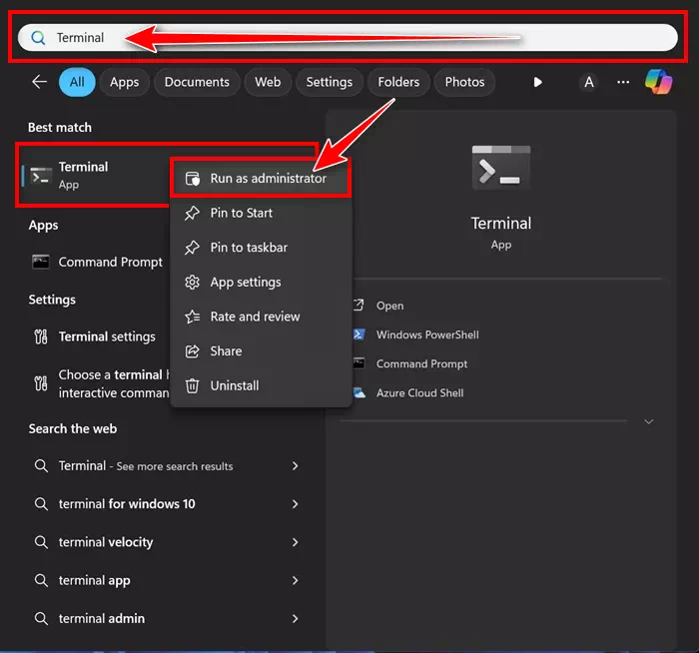Open the account avatar labeled A
Screen dimensions: 699x653
pyautogui.click(x=589, y=82)
